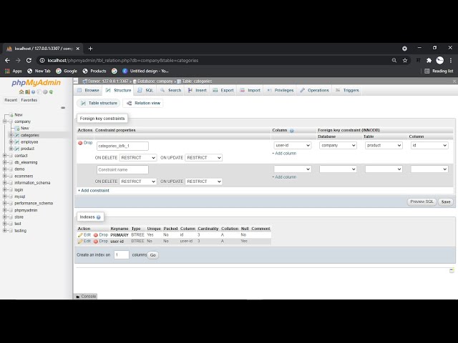
Task: Collapse the company database node
Action: click(x=5, y=121)
